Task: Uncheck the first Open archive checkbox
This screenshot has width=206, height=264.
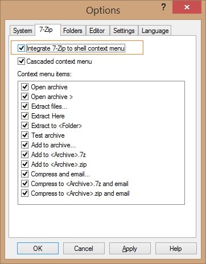Action: [x=24, y=86]
